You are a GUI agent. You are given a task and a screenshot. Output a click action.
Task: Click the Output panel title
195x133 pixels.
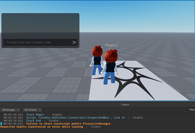(125, 104)
